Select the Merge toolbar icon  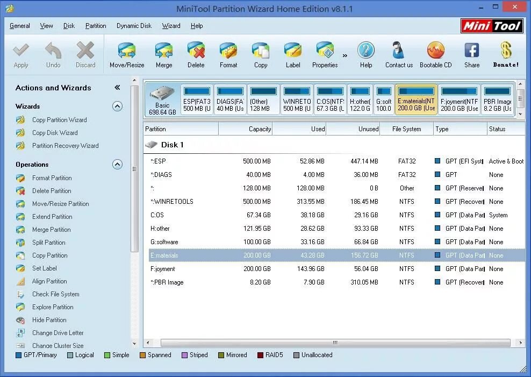(x=164, y=51)
